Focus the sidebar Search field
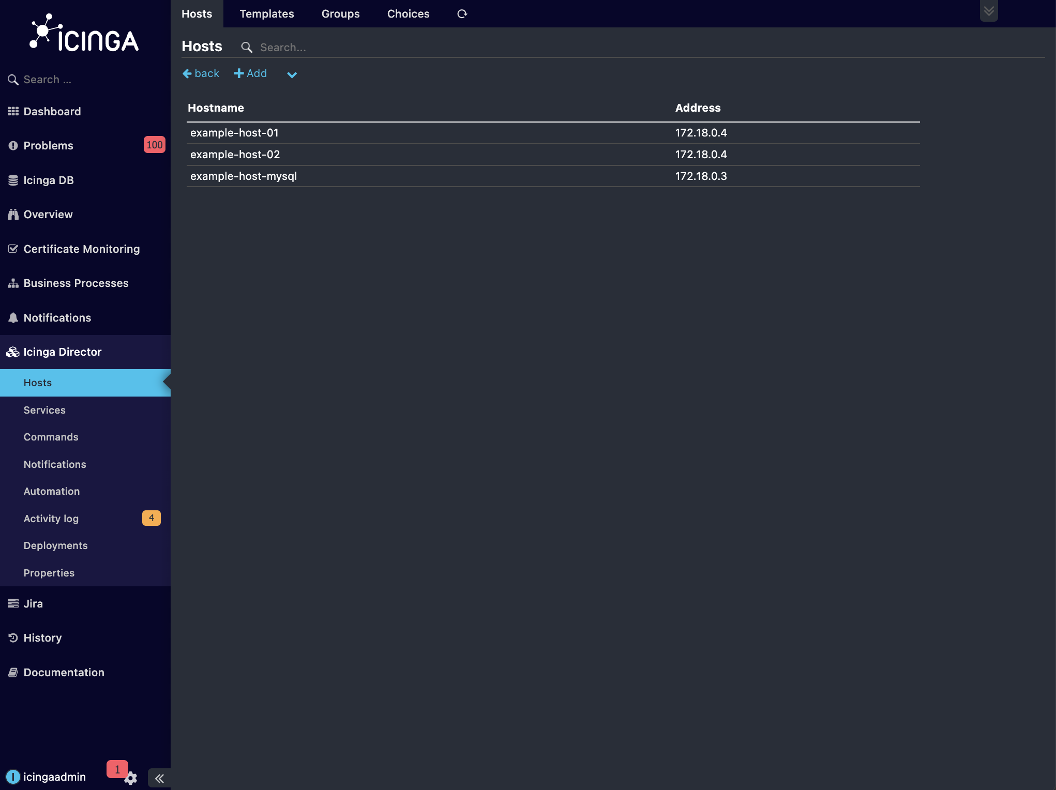 click(x=93, y=80)
